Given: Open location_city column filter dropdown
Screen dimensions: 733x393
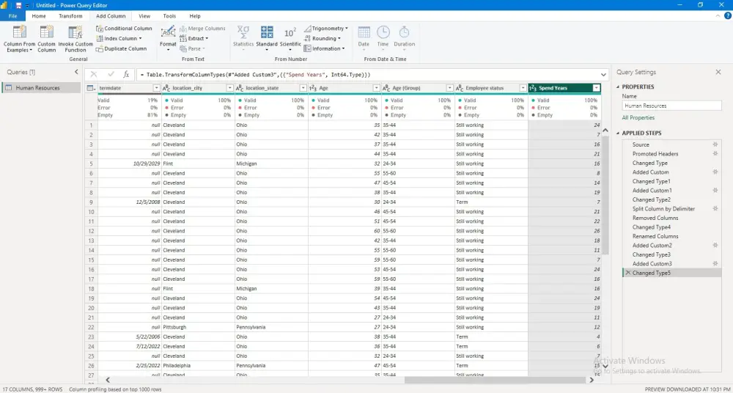Looking at the screenshot, I should click(x=229, y=88).
